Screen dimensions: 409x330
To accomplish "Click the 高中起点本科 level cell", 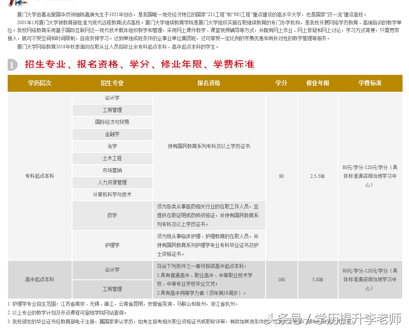I will click(39, 279).
